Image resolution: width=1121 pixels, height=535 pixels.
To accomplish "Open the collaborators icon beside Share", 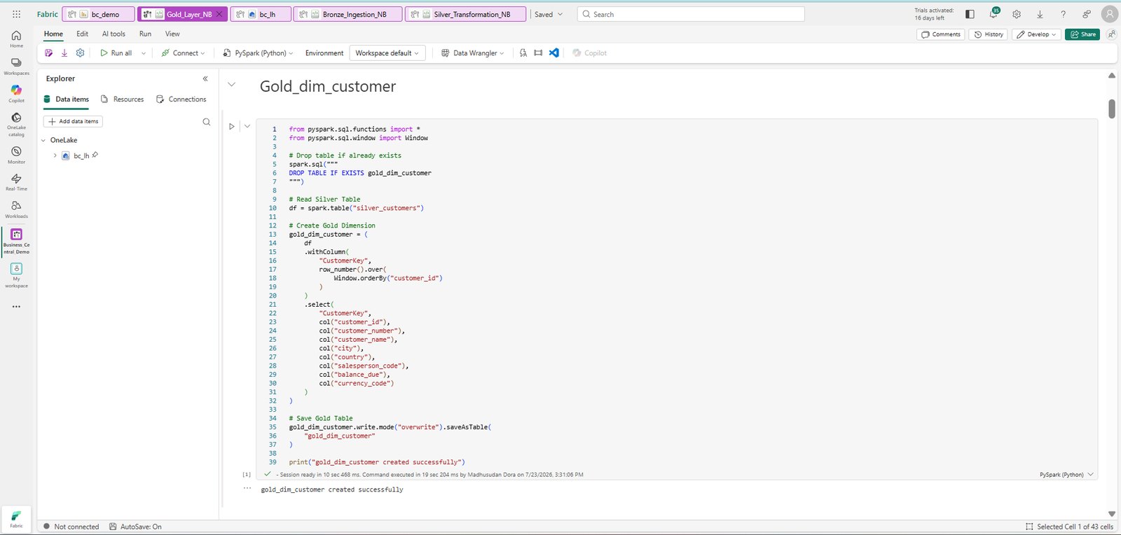I will click(1111, 34).
